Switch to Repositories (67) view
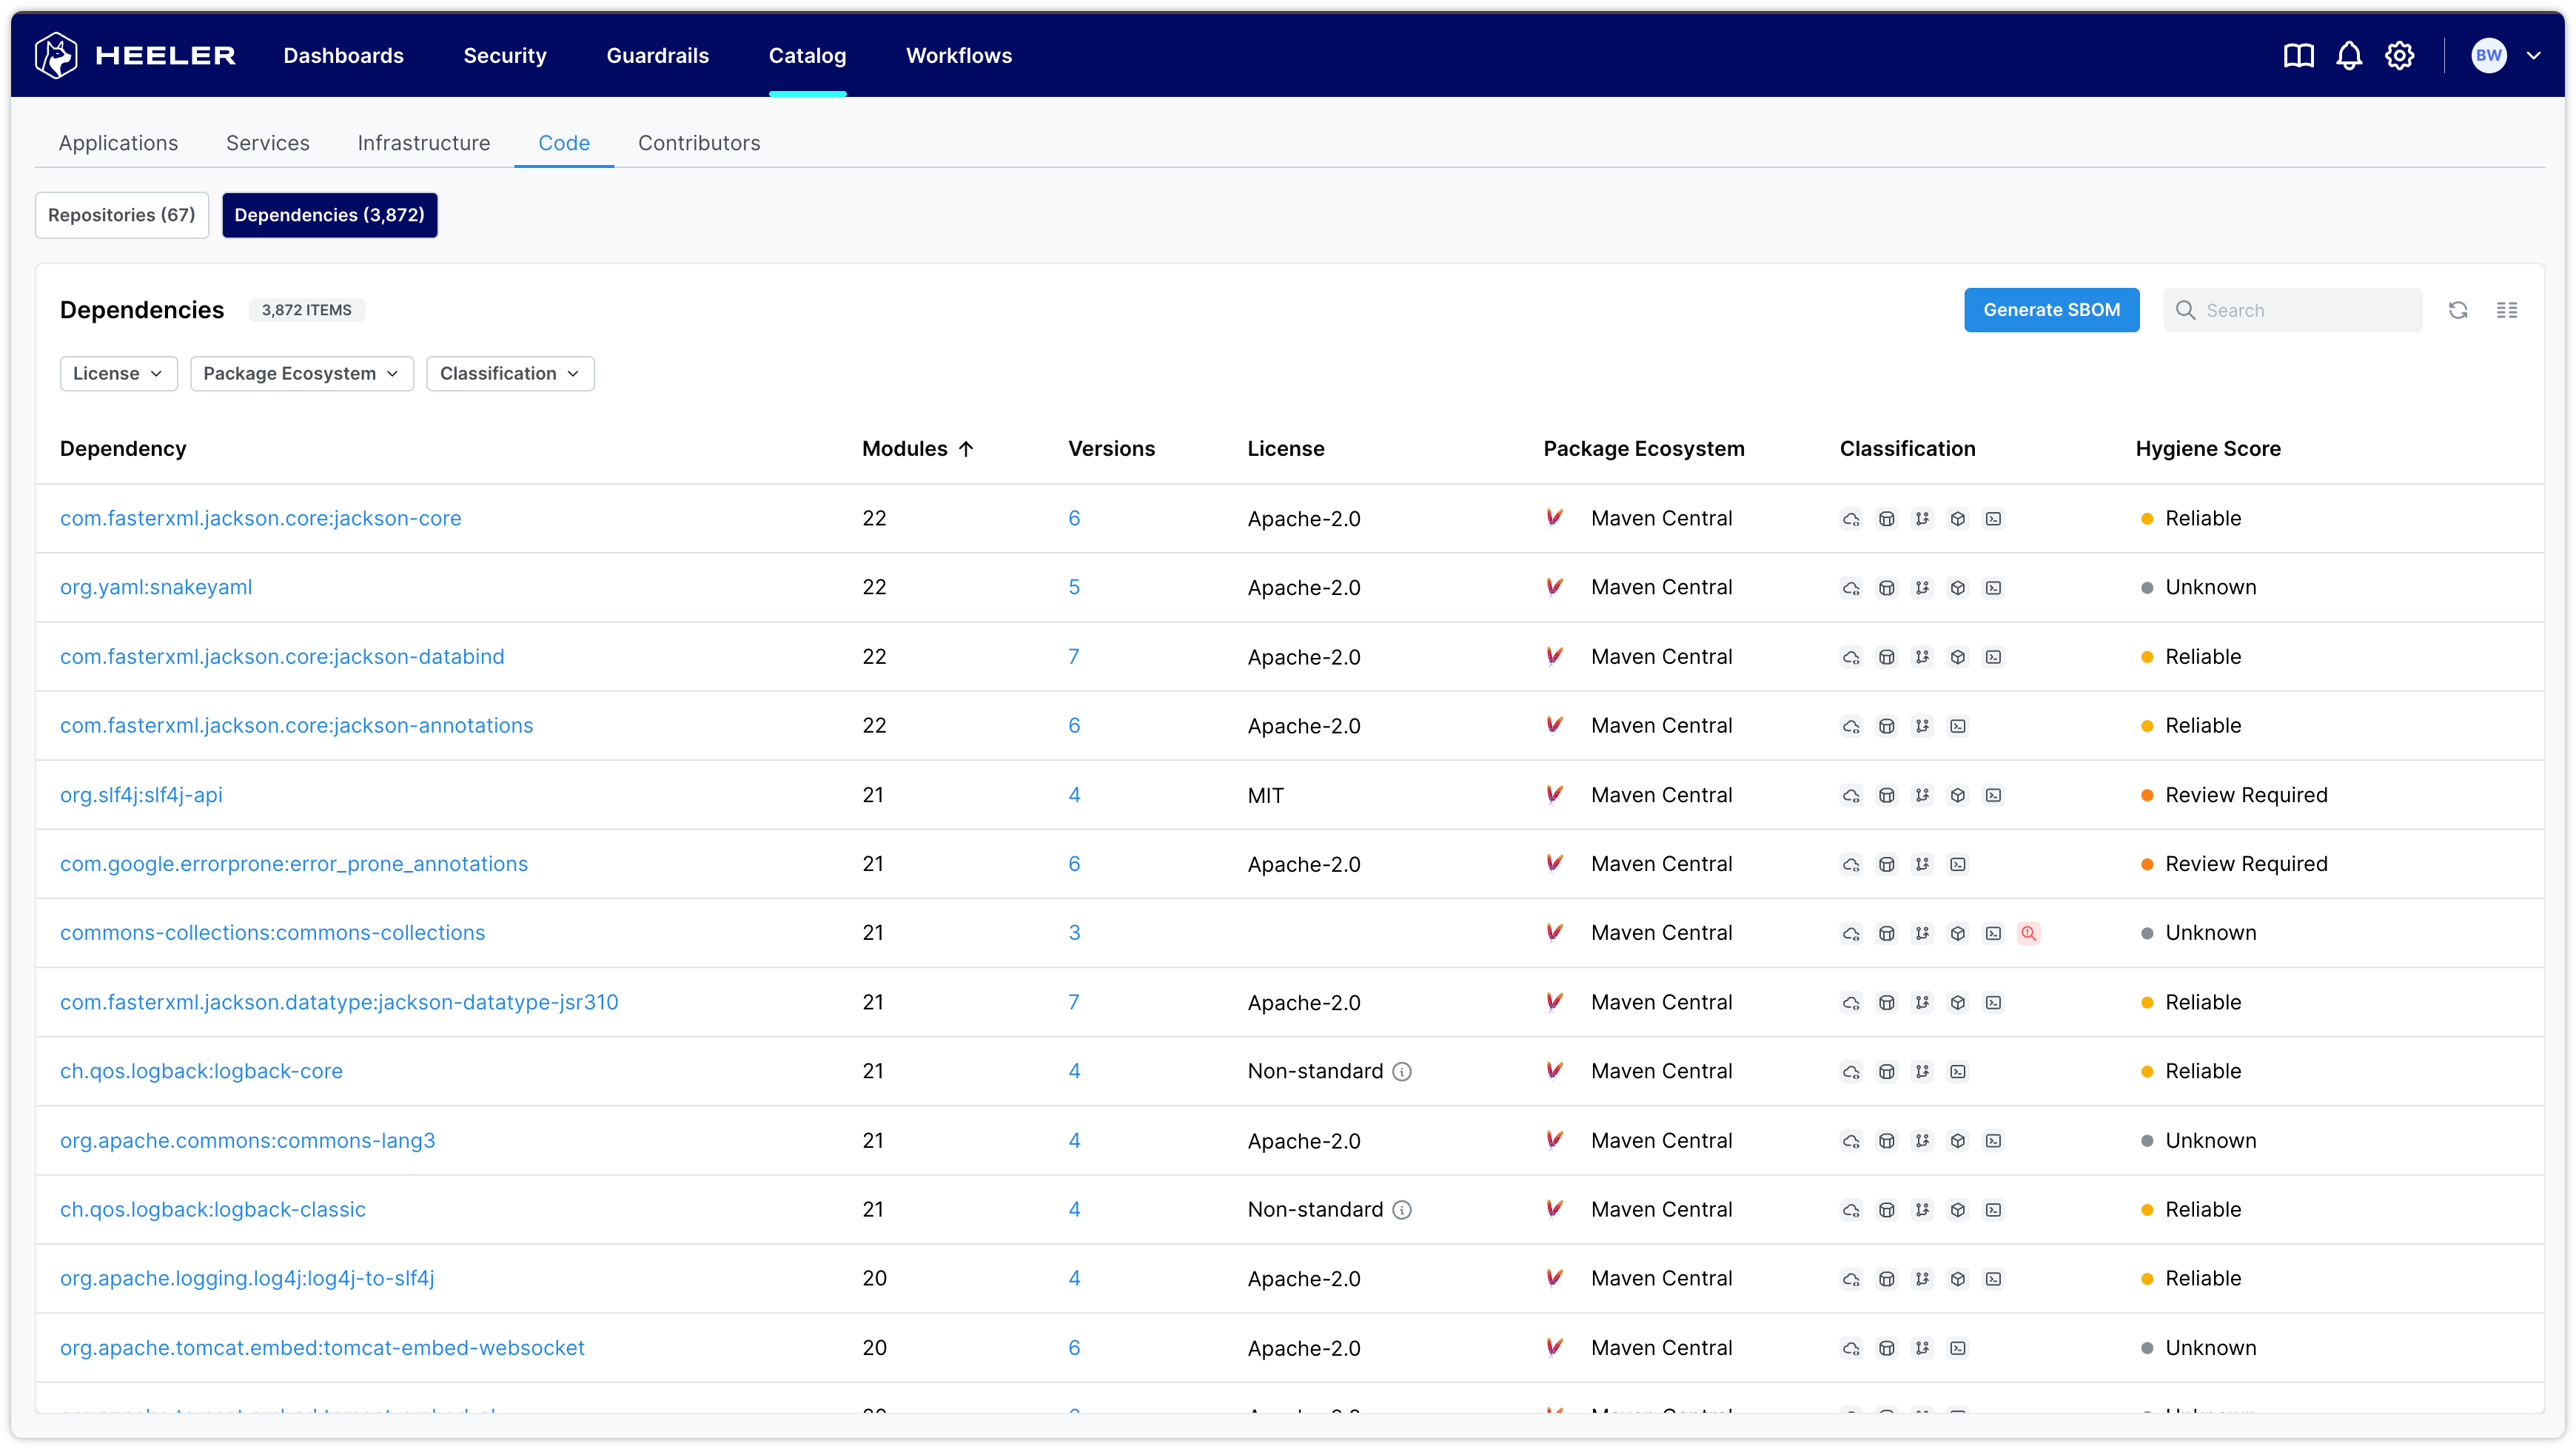Screen dimensions: 2576x1449 (122, 215)
